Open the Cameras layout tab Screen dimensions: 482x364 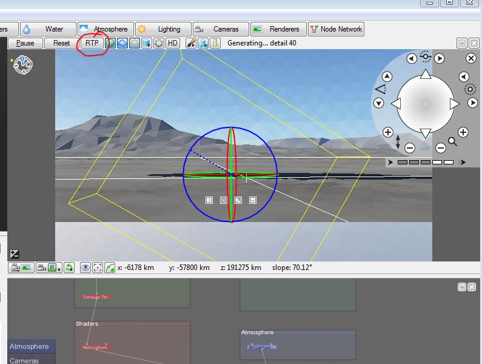[221, 29]
